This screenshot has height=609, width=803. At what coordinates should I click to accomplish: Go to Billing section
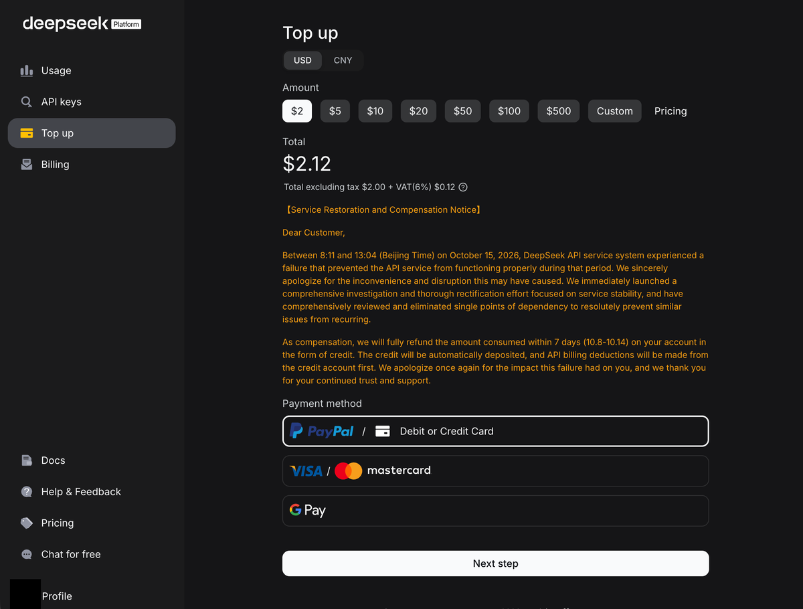[92, 164]
